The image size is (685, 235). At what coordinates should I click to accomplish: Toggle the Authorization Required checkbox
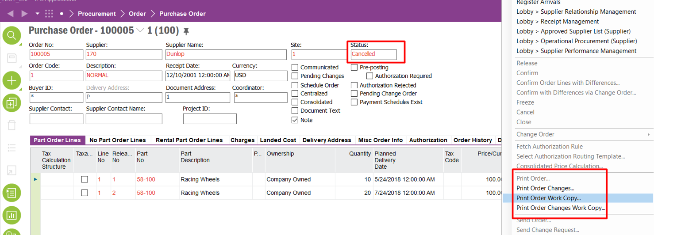(370, 76)
